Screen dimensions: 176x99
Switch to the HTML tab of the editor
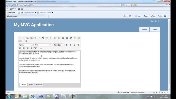pyautogui.click(x=31, y=84)
